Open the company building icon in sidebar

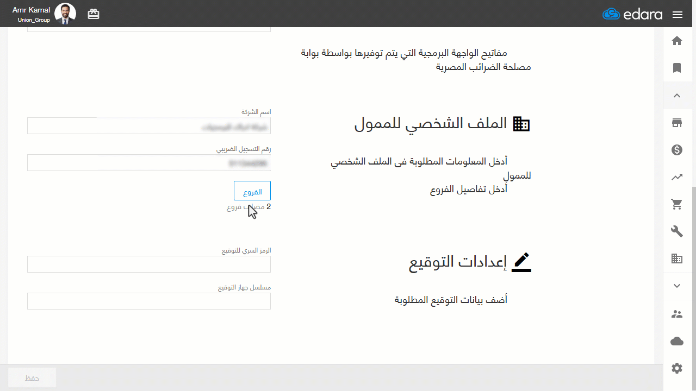pos(677,258)
